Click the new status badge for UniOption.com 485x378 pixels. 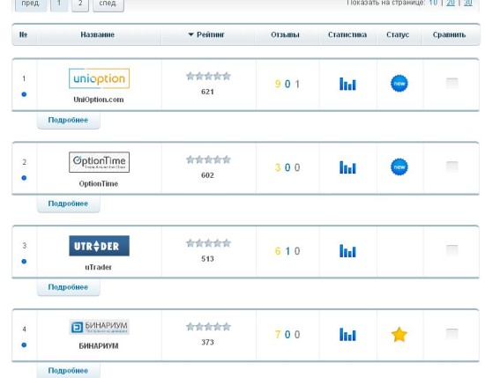point(399,84)
